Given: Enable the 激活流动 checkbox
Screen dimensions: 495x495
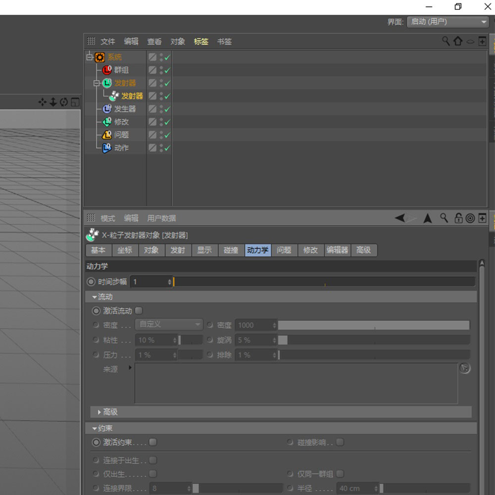Looking at the screenshot, I should point(139,311).
